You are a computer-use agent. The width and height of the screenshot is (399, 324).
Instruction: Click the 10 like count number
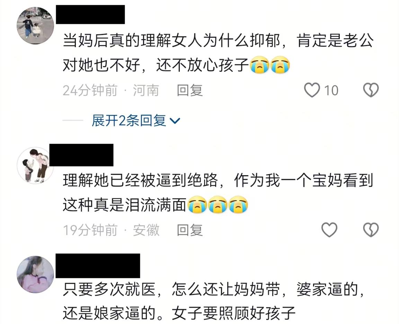331,91
